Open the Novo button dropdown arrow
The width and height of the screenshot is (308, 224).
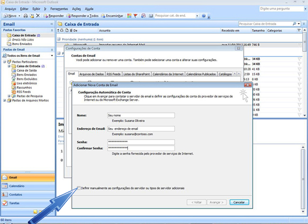[x=19, y=16]
